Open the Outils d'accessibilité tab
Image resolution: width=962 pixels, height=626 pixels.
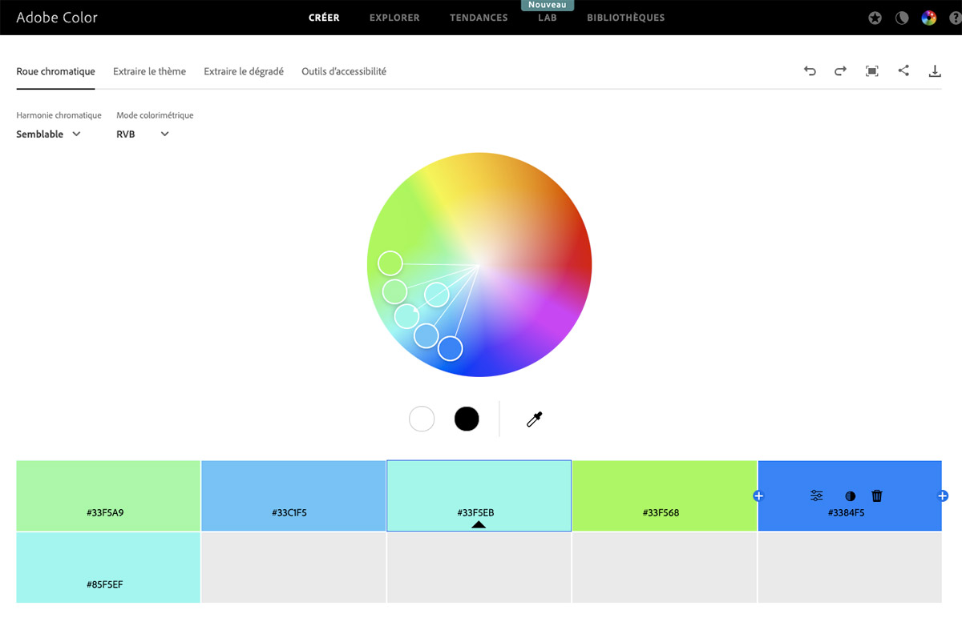tap(344, 71)
